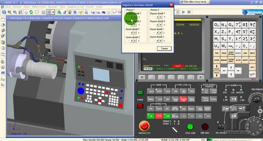Open the Görünüm menu
This screenshot has height=141, width=263.
pos(17,7)
